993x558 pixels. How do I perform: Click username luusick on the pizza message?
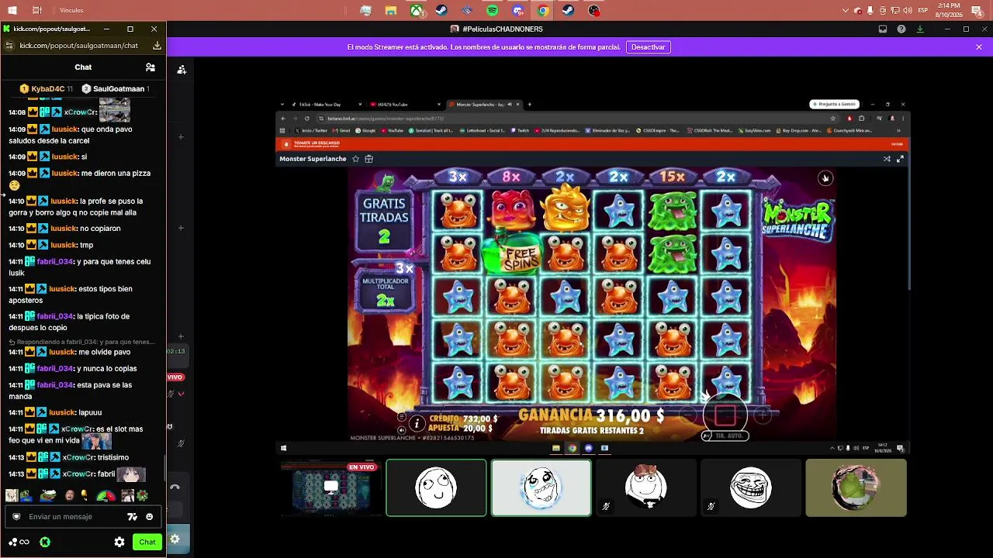click(64, 174)
